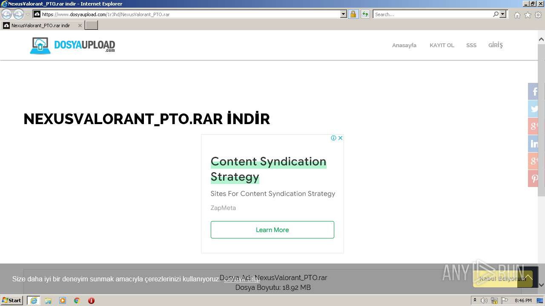Image resolution: width=545 pixels, height=306 pixels.
Task: Click the security lock icon
Action: pos(353,14)
